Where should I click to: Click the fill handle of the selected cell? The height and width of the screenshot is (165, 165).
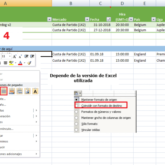click(52, 56)
